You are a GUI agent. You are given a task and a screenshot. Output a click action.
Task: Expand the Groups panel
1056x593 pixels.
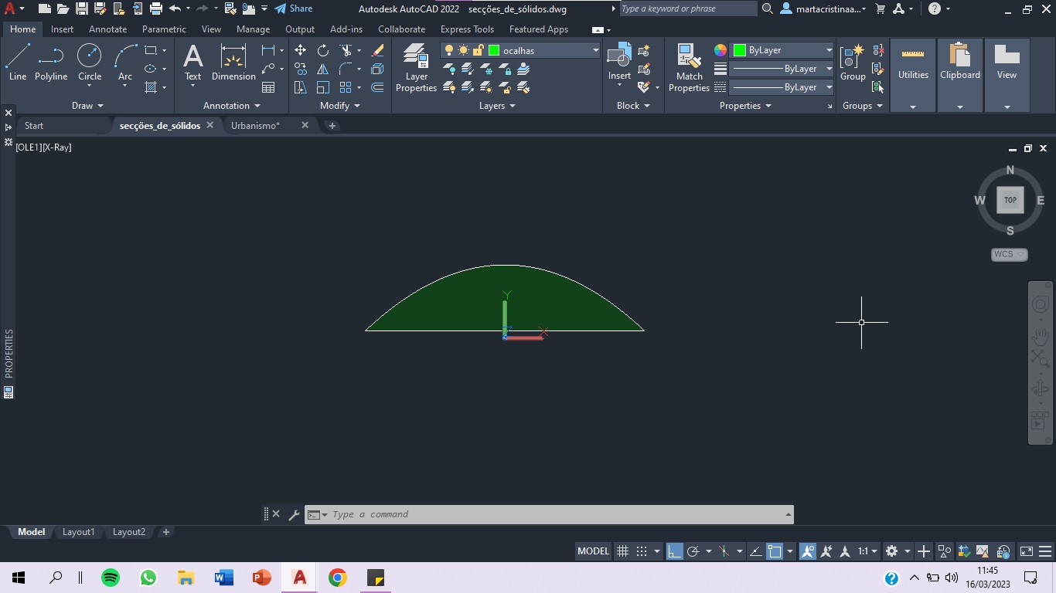[862, 106]
